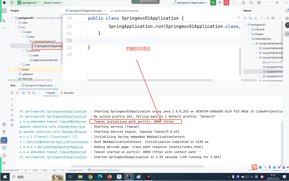Open the Springmvc01Application run configuration dropdown
The image size is (289, 181).
190,2
